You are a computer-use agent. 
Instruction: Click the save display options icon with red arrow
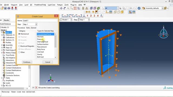12,8
